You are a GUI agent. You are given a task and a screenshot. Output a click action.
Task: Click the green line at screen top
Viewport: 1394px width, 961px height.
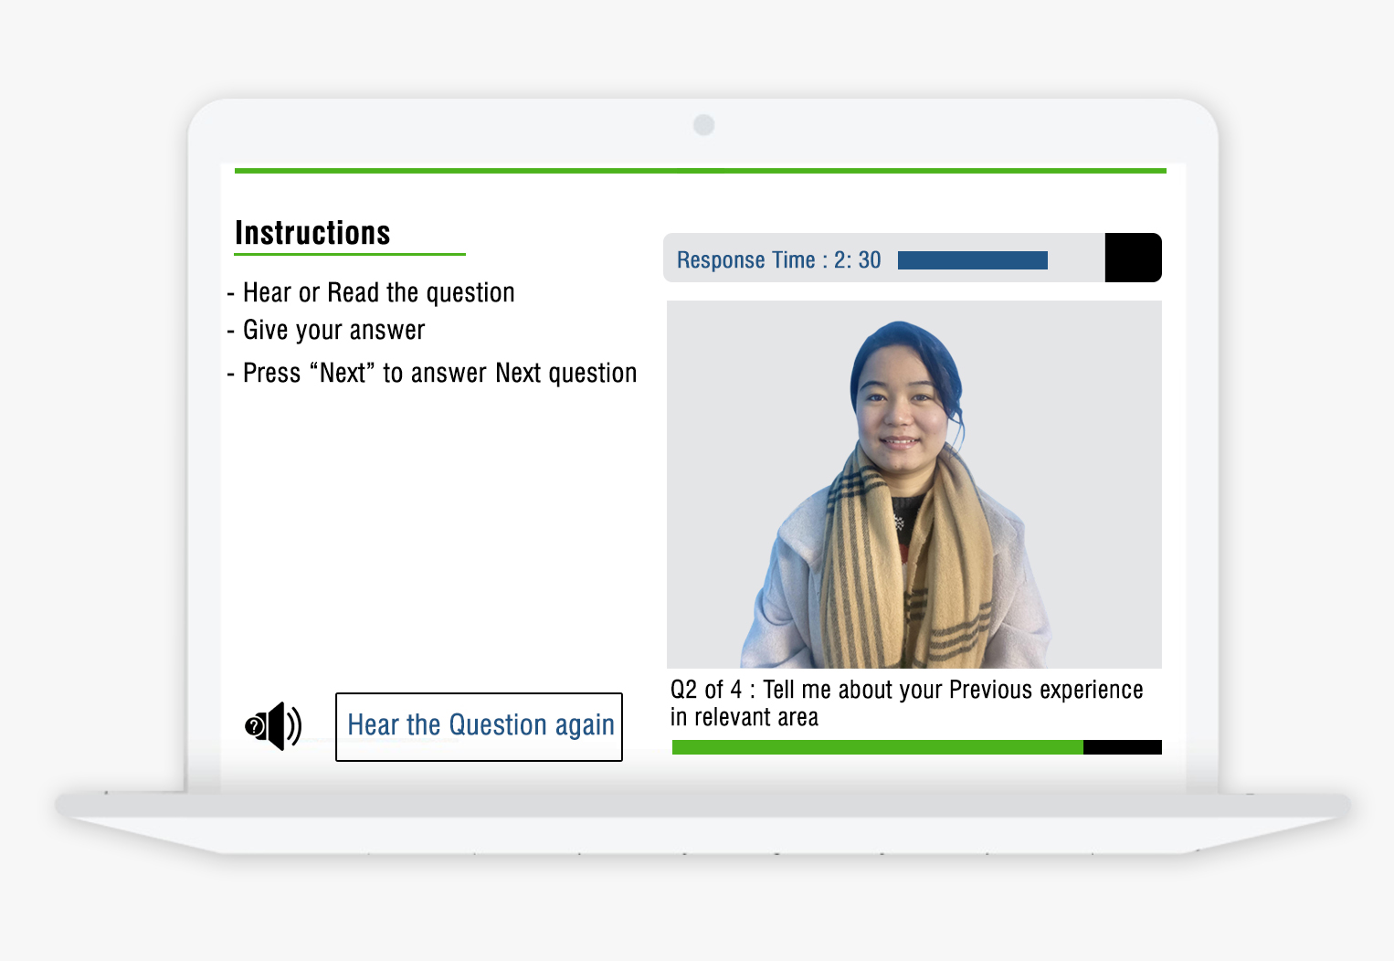coord(701,170)
